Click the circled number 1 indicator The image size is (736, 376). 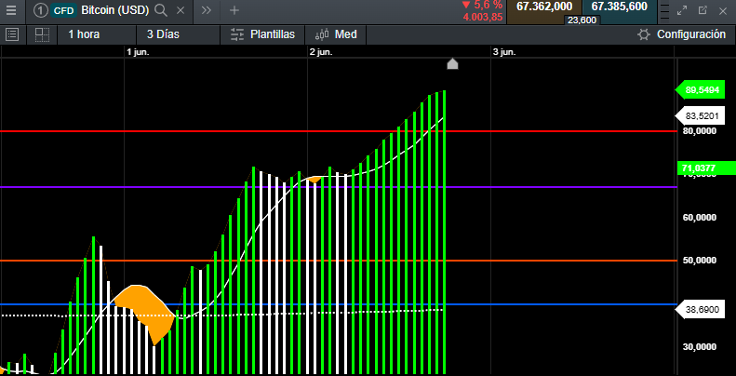[41, 10]
